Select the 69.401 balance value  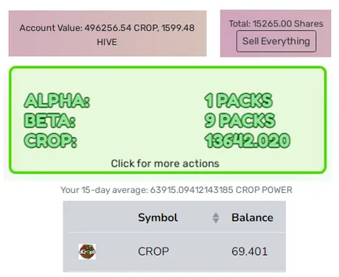(249, 251)
